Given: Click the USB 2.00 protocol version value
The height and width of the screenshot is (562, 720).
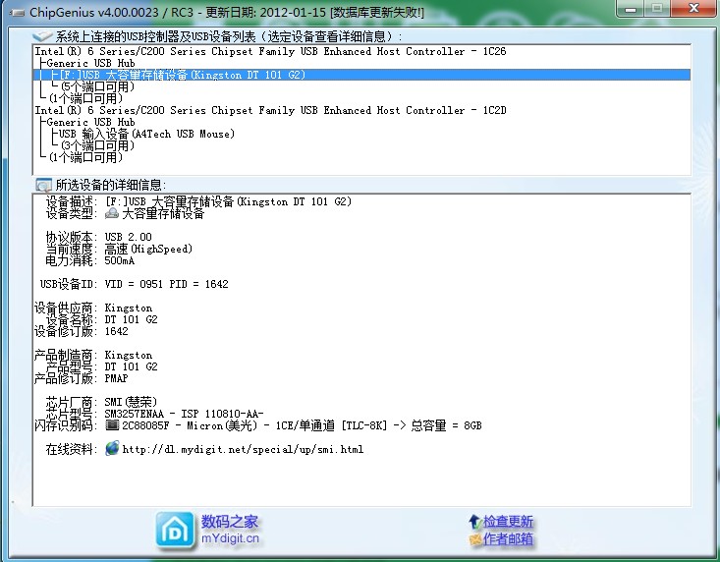Looking at the screenshot, I should tap(128, 237).
